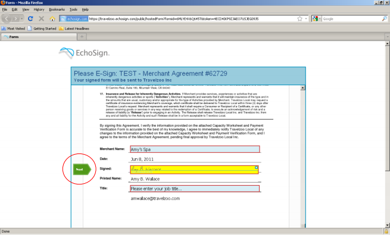Click the search magnifier icon
The image size is (390, 235).
(x=385, y=18)
